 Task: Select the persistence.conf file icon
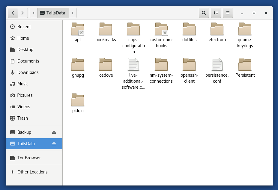tap(217, 65)
